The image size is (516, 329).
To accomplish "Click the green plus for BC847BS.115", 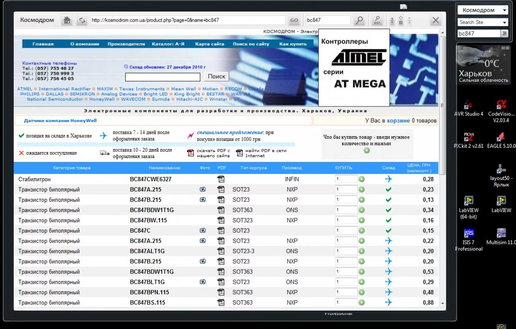I will 362,303.
